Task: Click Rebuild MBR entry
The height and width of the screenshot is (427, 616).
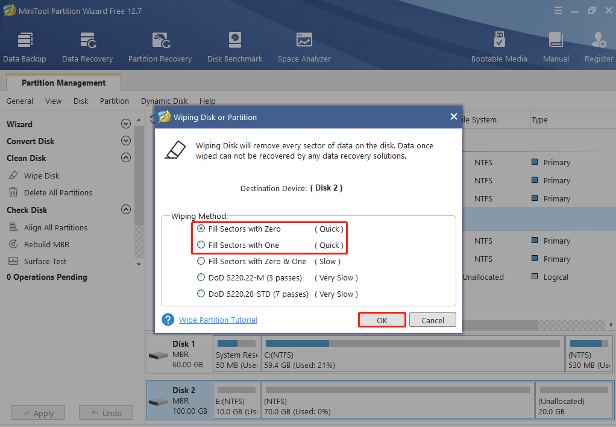Action: [46, 245]
